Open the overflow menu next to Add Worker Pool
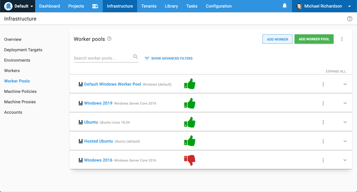This screenshot has height=192, width=357. click(x=342, y=39)
